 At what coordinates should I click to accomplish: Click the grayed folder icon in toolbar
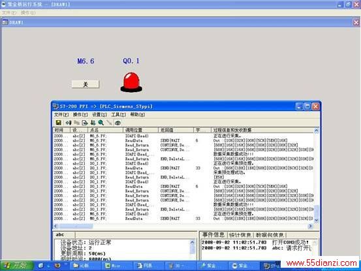pos(76,123)
